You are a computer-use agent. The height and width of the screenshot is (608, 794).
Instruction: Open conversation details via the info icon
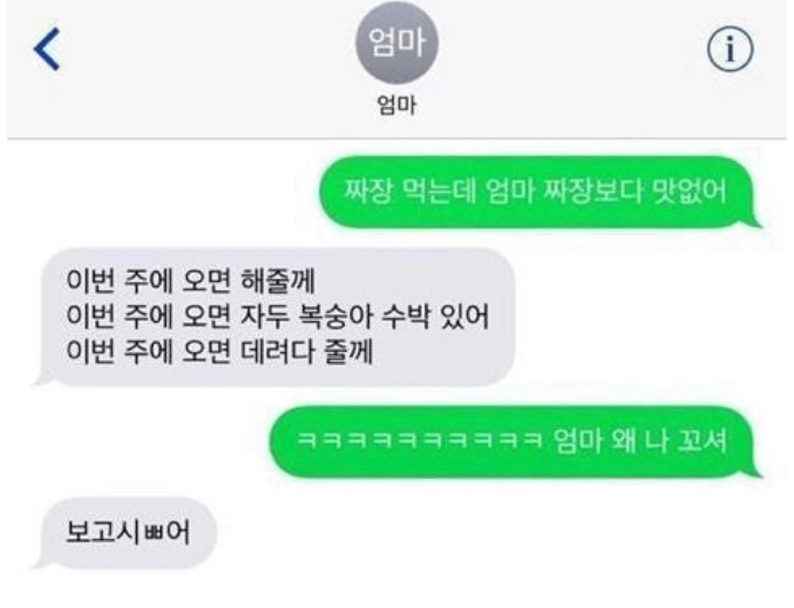(x=730, y=50)
